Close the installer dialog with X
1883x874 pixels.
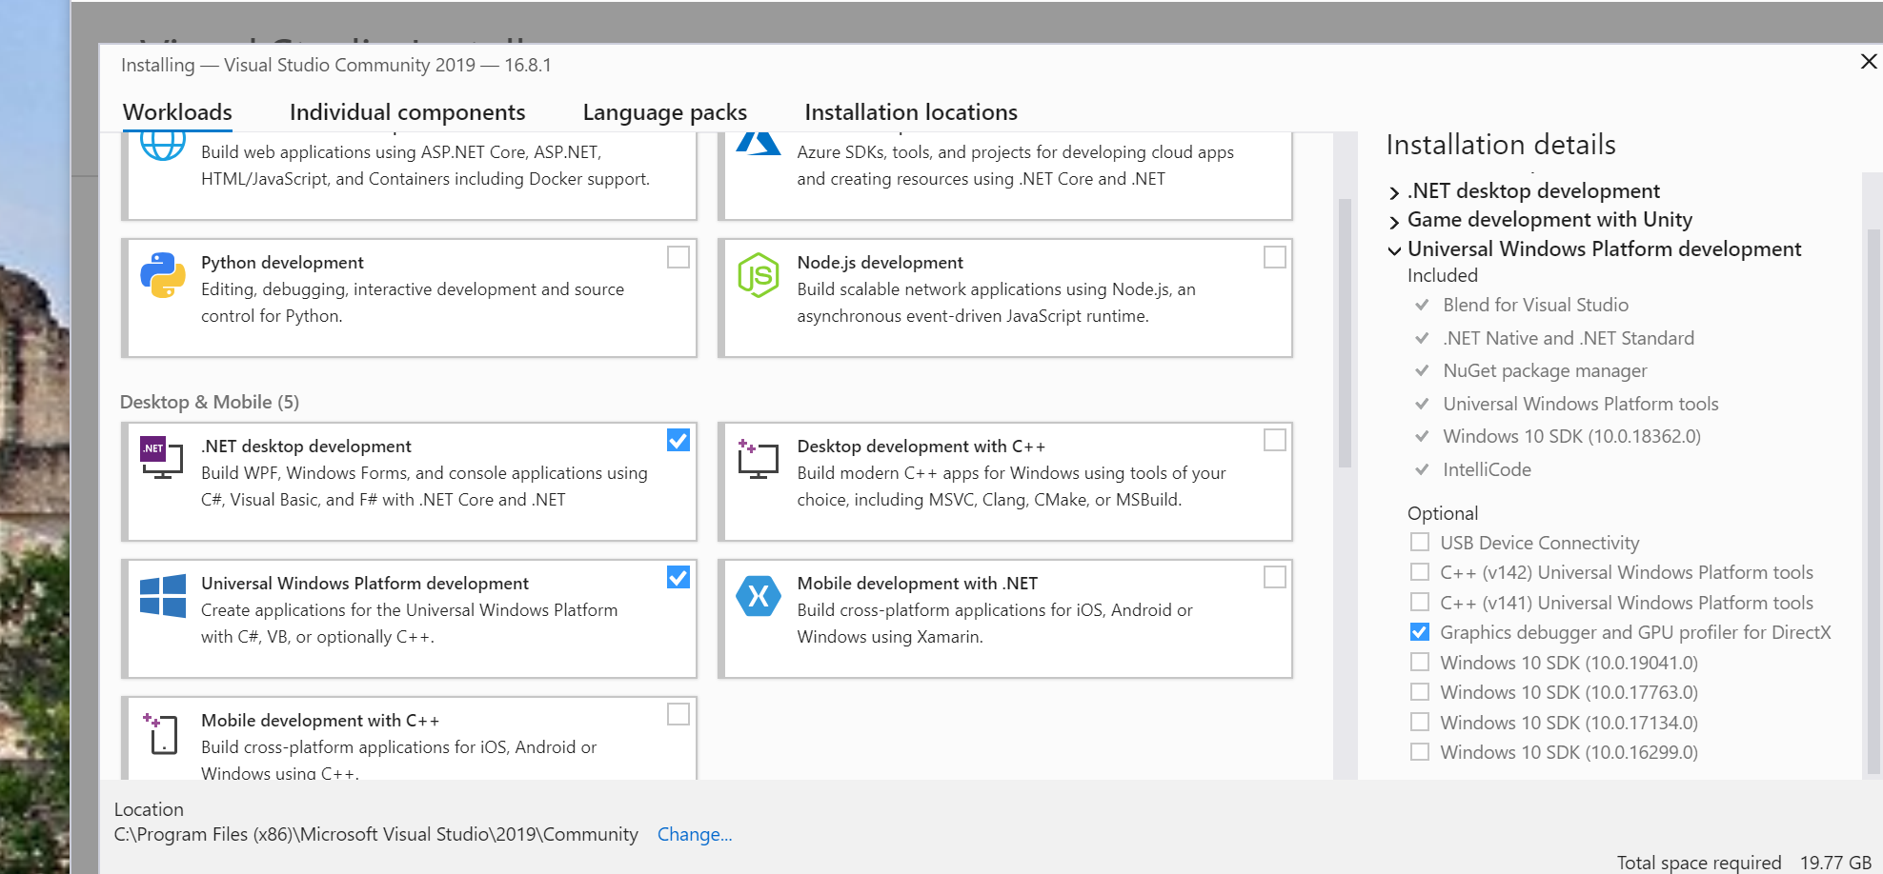1868,62
